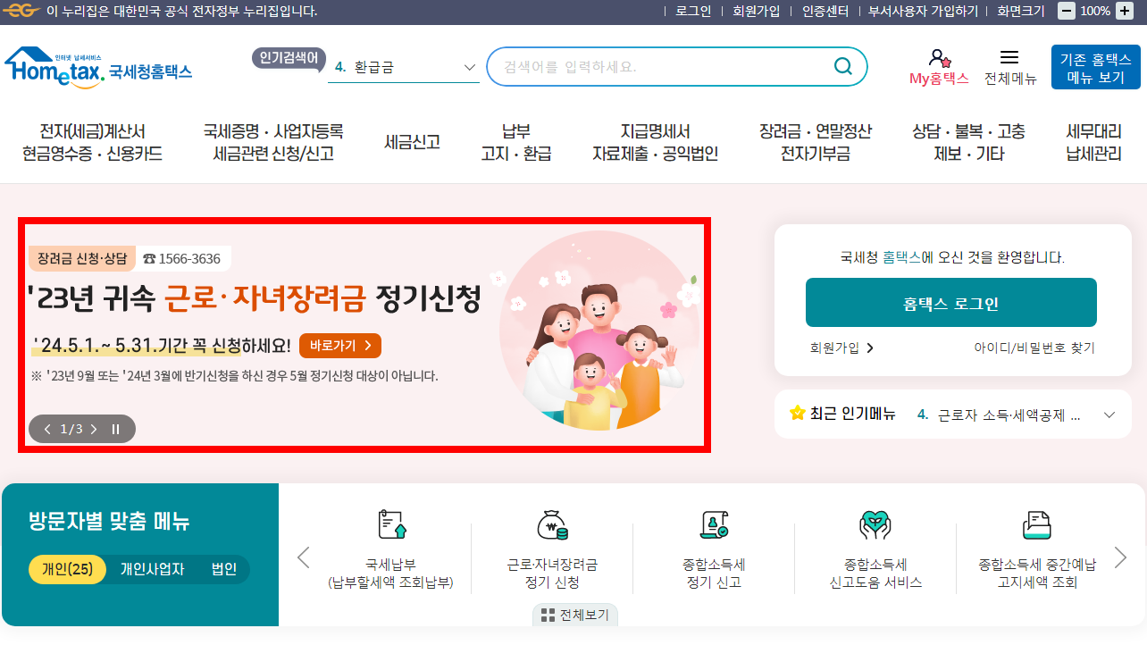Click 홈택스 로그인 button
1147x645 pixels.
[x=950, y=303]
